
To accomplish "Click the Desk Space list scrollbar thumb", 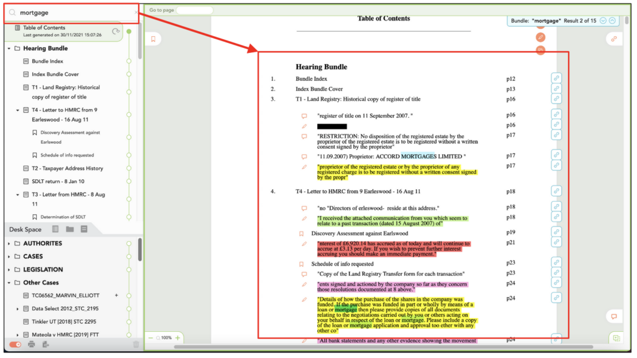I will point(140,250).
